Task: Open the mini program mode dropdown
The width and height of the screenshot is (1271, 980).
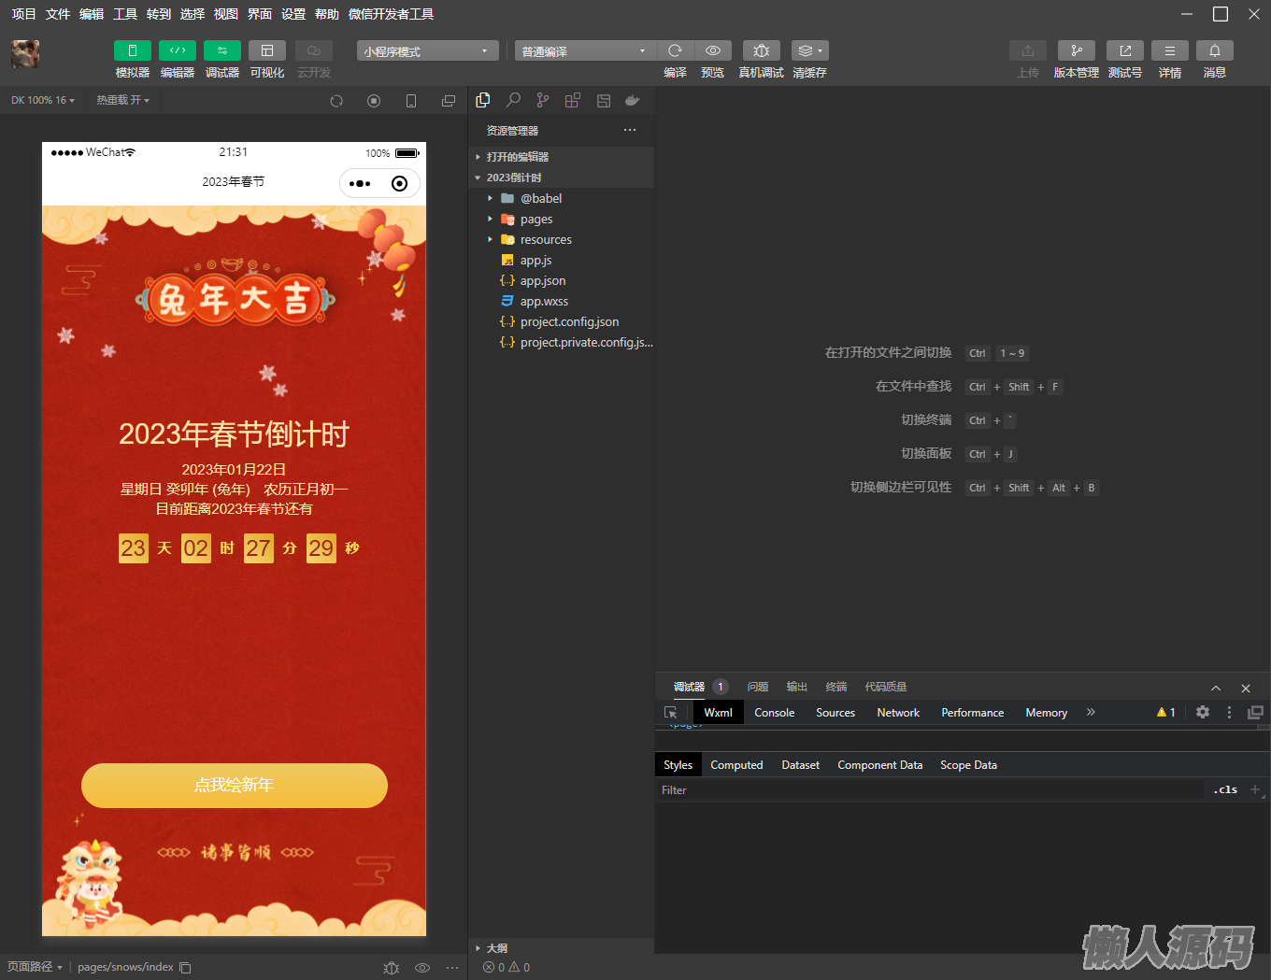Action: (x=426, y=51)
